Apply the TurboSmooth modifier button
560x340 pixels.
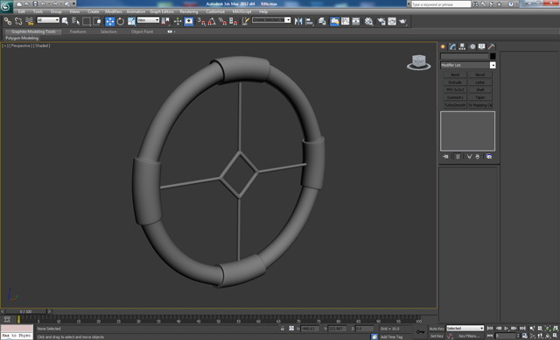(x=455, y=105)
